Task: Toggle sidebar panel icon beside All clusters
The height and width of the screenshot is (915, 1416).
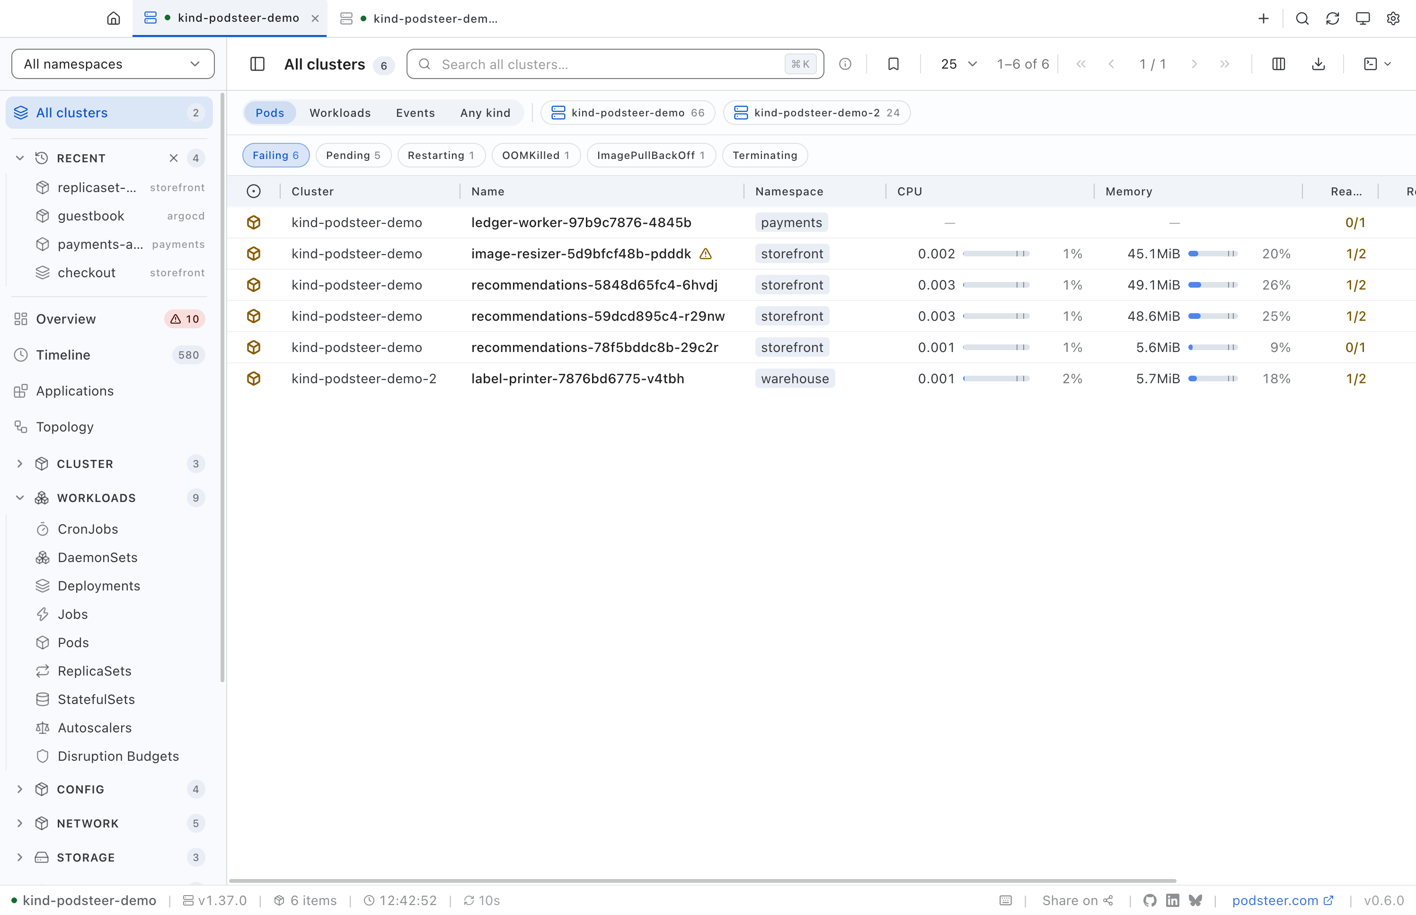Action: 257,64
